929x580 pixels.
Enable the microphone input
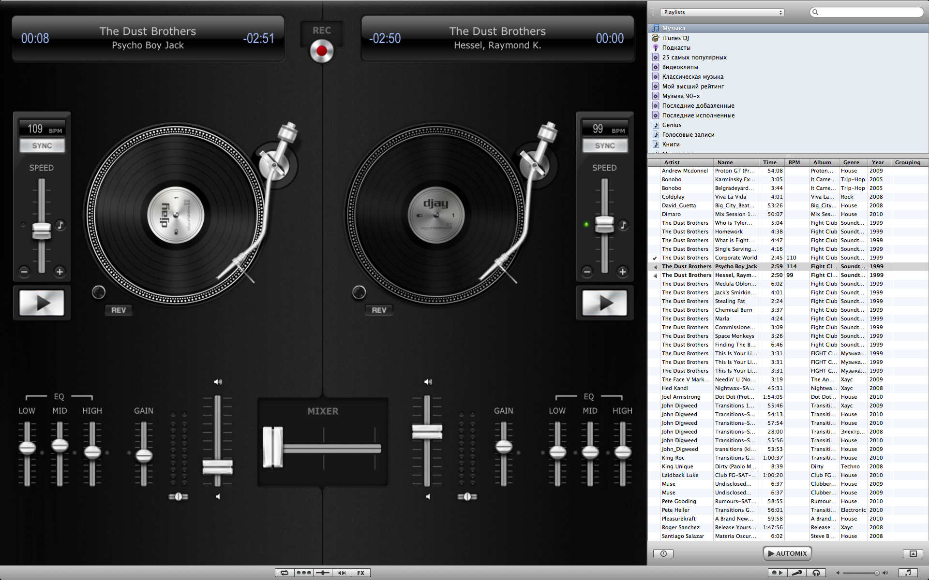click(796, 573)
